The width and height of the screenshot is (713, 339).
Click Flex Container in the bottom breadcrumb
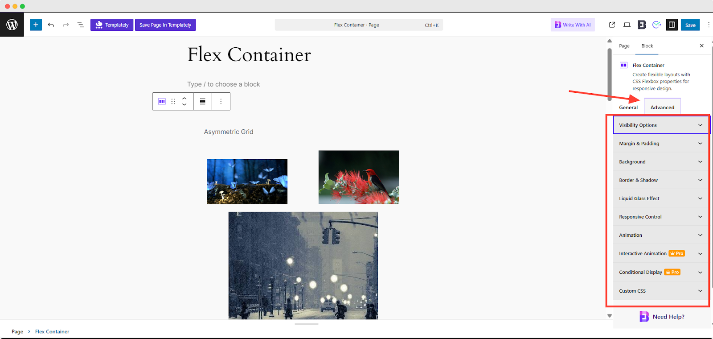point(52,331)
